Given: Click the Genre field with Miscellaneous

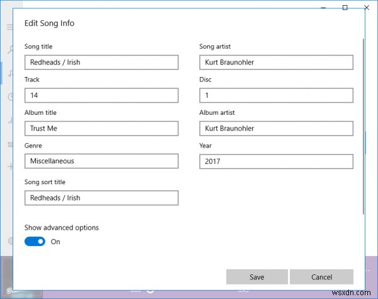Looking at the screenshot, I should (x=101, y=161).
